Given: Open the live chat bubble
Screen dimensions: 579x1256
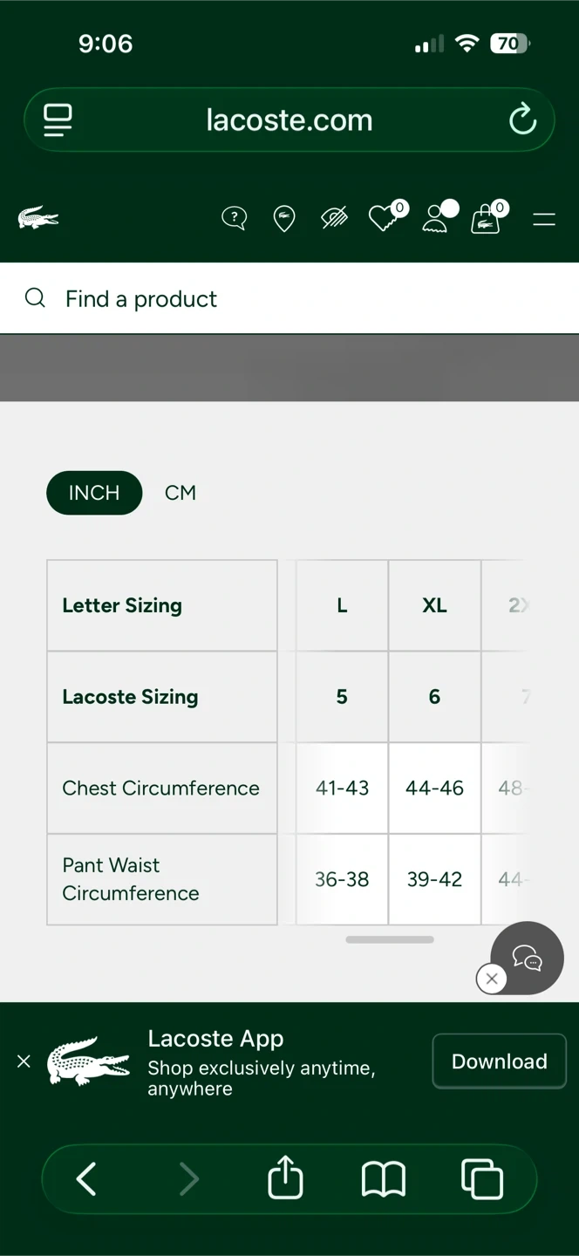Looking at the screenshot, I should click(528, 958).
